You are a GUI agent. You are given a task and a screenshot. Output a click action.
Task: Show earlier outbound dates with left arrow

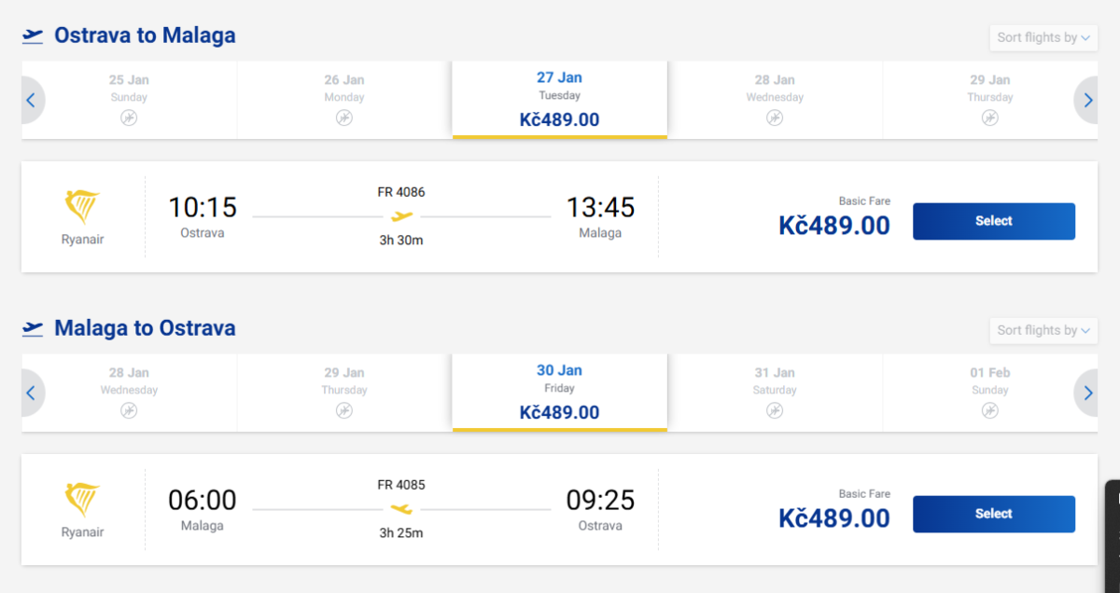[31, 100]
